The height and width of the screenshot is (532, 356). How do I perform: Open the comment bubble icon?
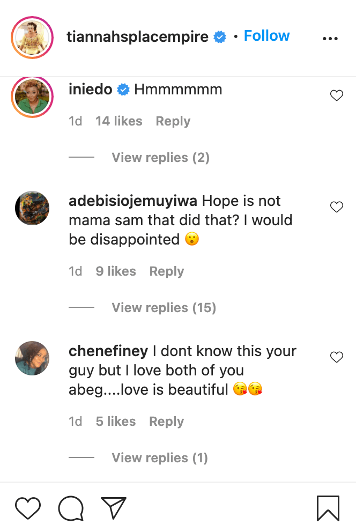point(71,508)
